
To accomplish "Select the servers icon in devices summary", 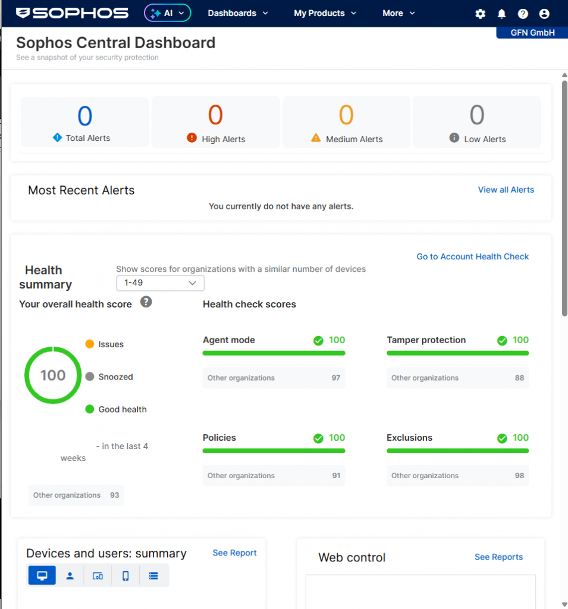I will [x=153, y=576].
